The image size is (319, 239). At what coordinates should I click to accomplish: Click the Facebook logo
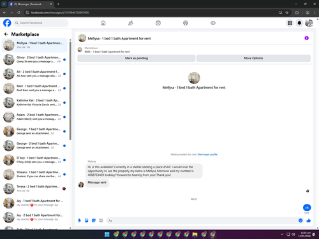[x=7, y=23]
